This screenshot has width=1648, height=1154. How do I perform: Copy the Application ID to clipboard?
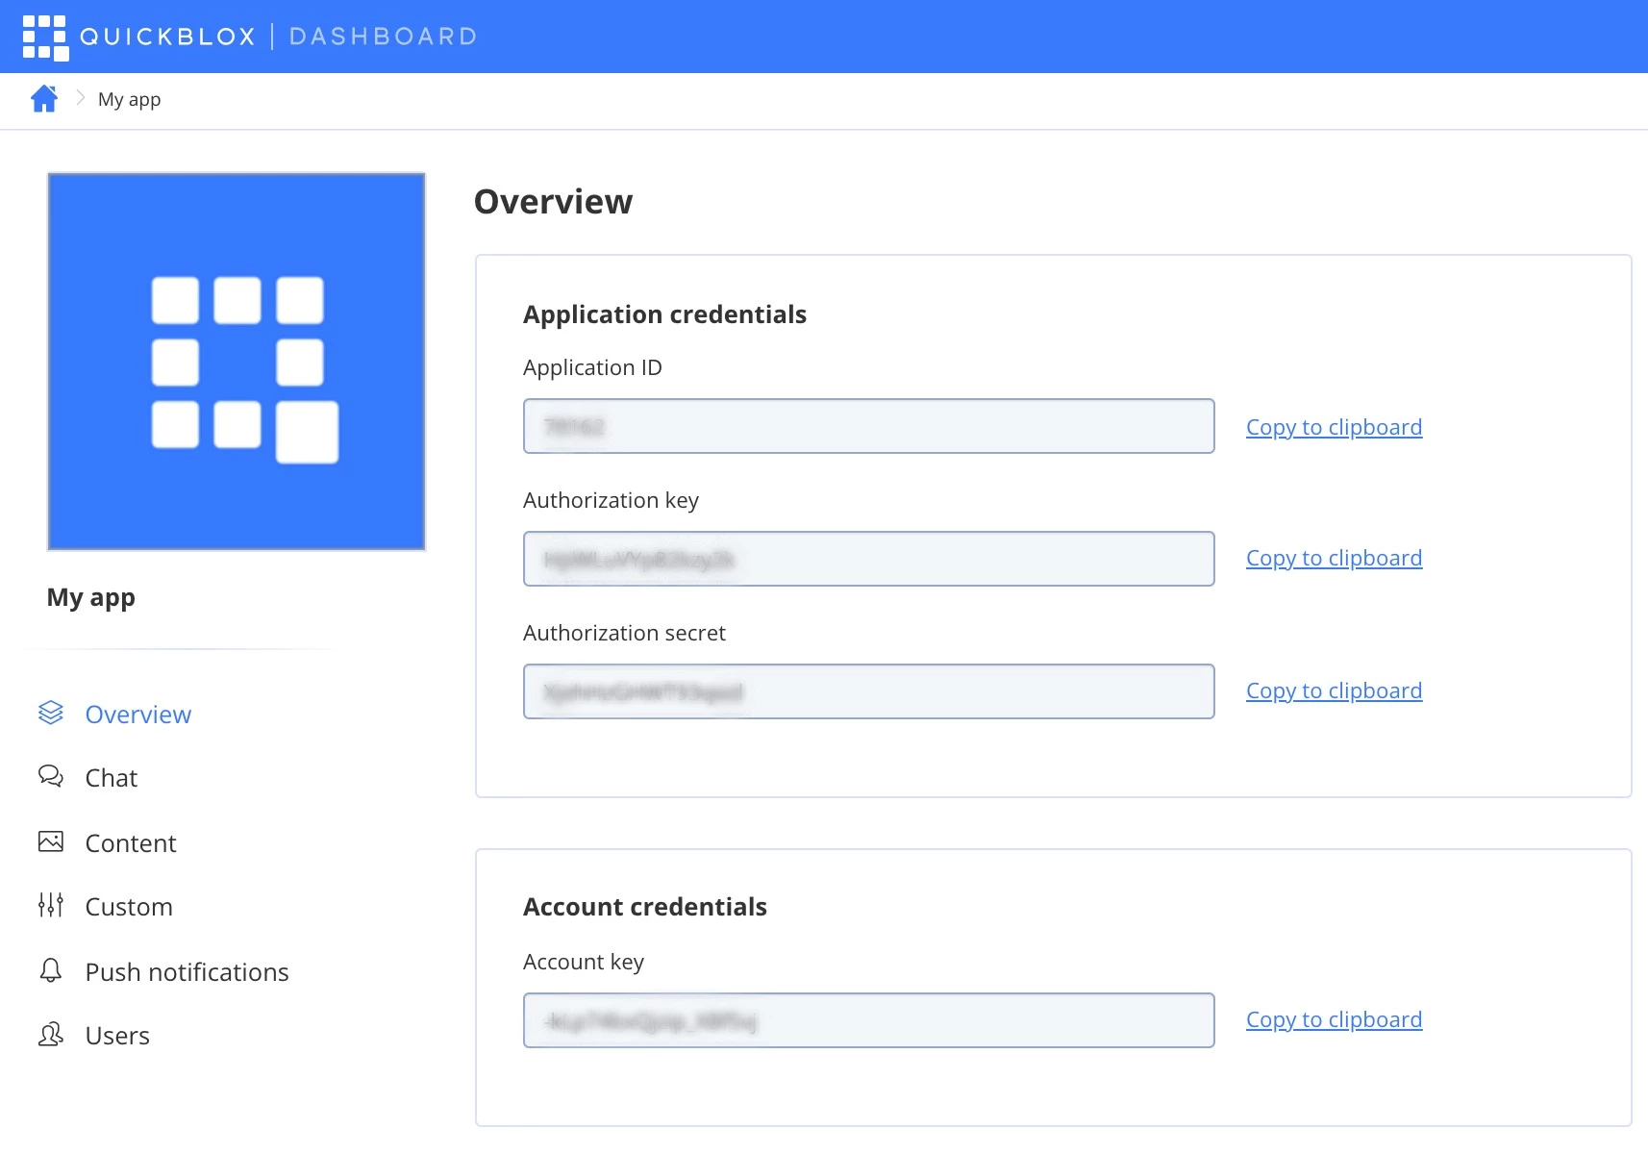1334,426
